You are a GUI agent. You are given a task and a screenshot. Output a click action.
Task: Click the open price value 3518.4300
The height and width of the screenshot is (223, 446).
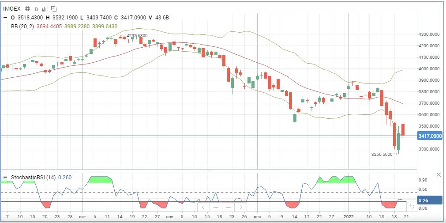click(31, 18)
